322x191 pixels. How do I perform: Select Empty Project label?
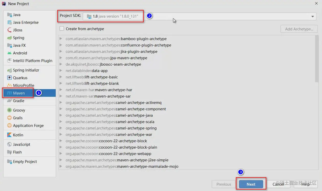click(x=25, y=162)
